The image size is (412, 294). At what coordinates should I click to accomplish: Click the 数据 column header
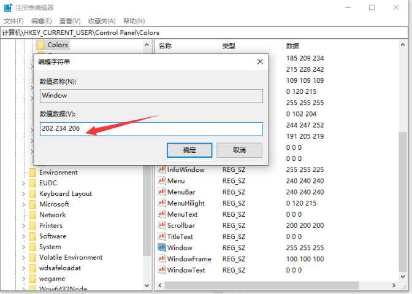tap(292, 45)
